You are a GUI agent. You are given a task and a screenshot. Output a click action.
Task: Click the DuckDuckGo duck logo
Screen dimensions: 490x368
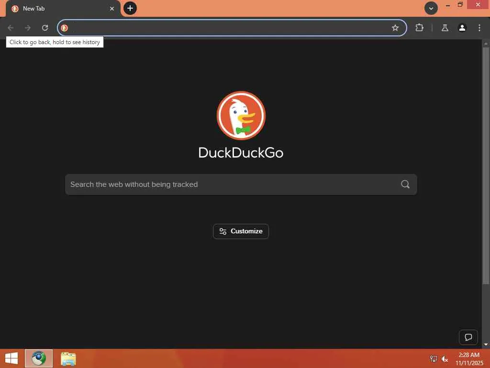(241, 115)
